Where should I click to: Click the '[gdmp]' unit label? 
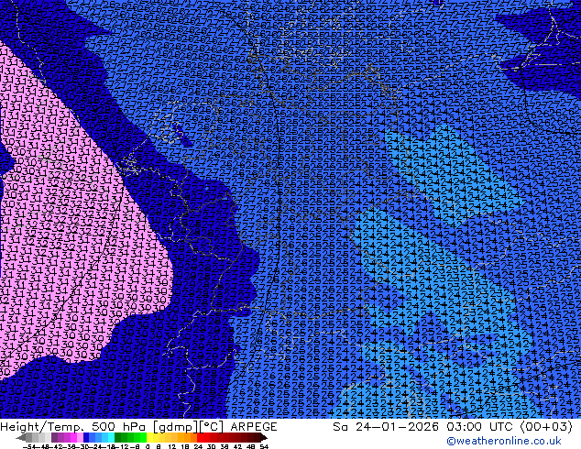click(175, 427)
